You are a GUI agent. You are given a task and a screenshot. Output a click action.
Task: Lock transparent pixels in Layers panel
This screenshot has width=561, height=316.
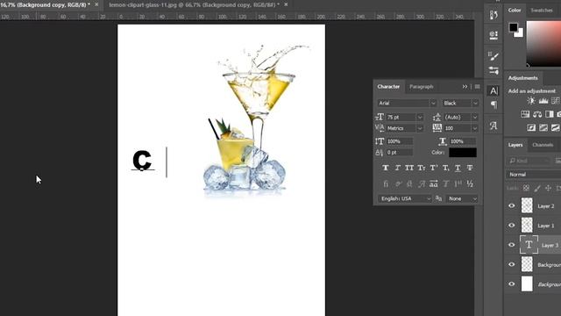click(x=526, y=188)
